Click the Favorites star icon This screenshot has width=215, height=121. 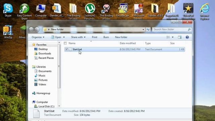pyautogui.click(x=34, y=45)
